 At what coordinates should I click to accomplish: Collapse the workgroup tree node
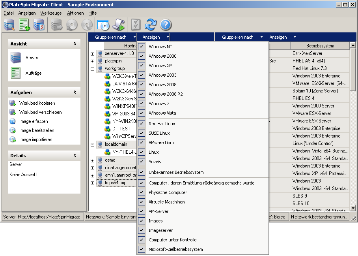point(93,69)
